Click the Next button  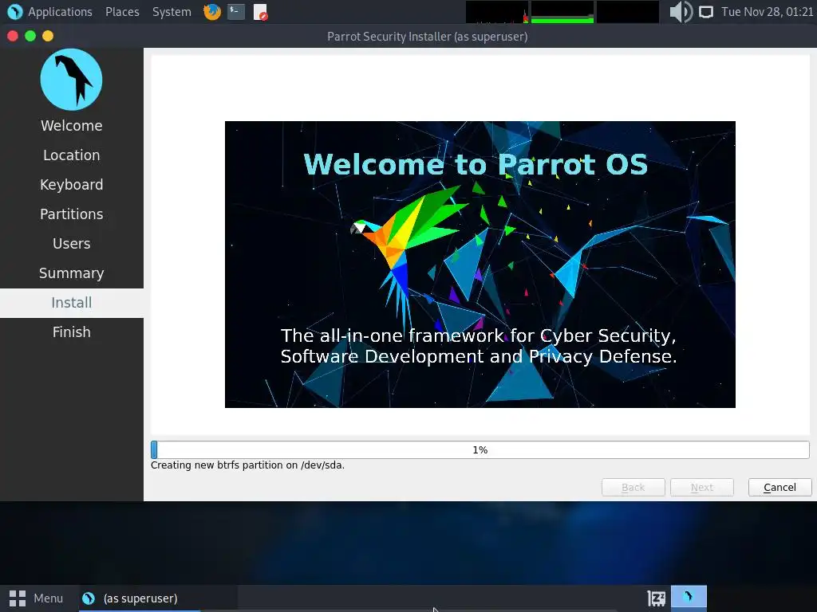[702, 487]
